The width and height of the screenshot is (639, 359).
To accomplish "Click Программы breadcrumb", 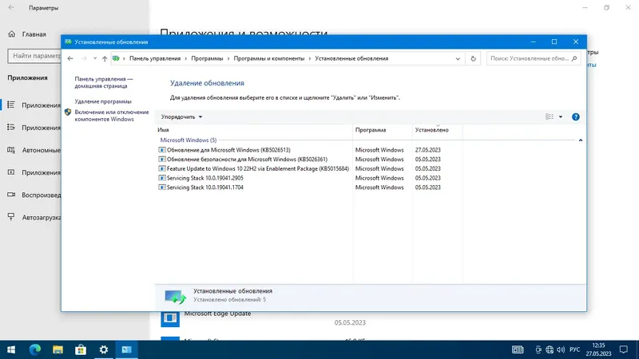I will [207, 58].
